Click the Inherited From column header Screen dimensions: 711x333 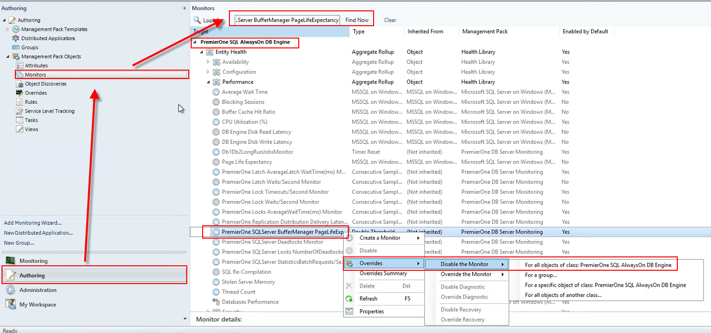[x=432, y=31]
